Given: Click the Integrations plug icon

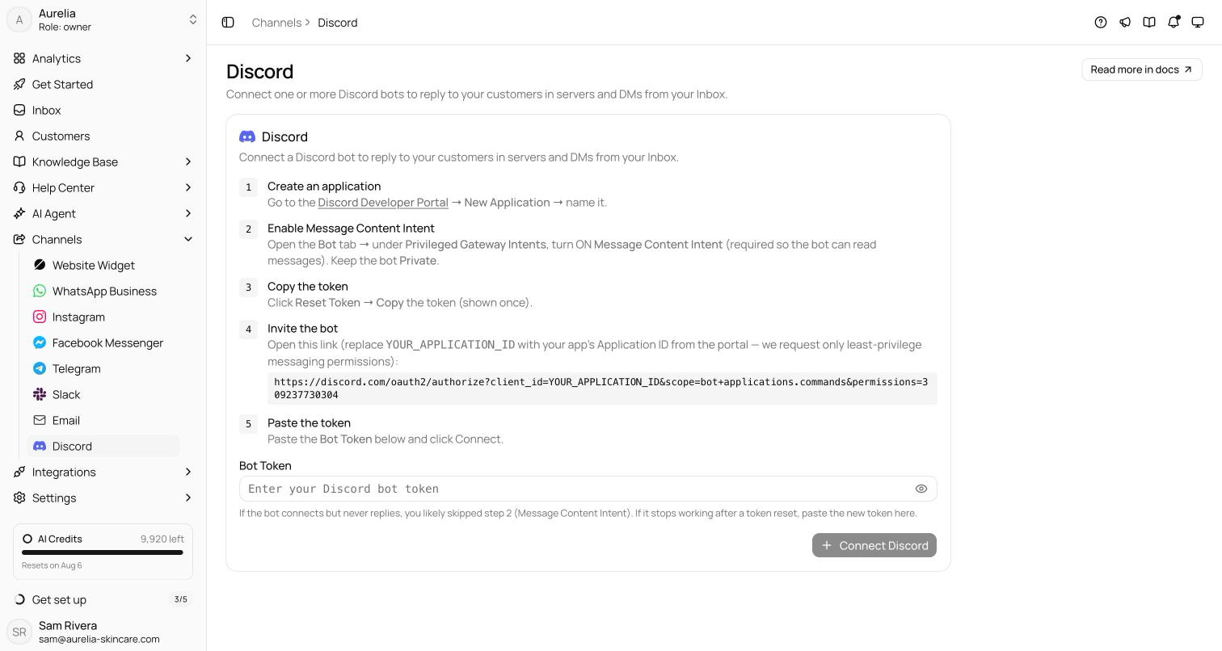Looking at the screenshot, I should tap(19, 472).
